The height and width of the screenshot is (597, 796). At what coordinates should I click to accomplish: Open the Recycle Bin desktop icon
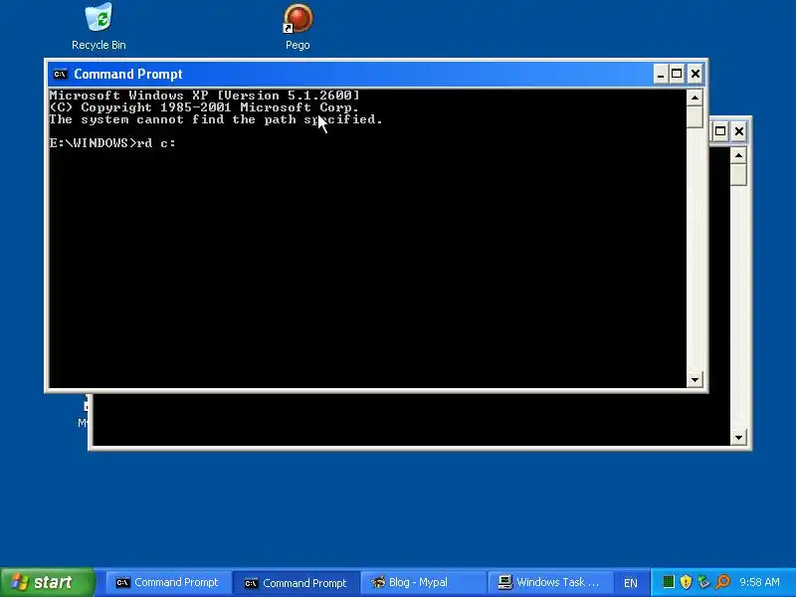click(99, 27)
